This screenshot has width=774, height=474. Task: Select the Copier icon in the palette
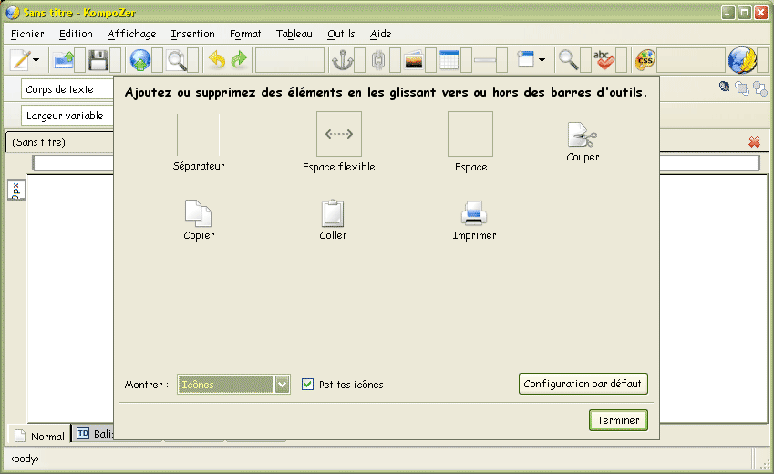point(198,213)
